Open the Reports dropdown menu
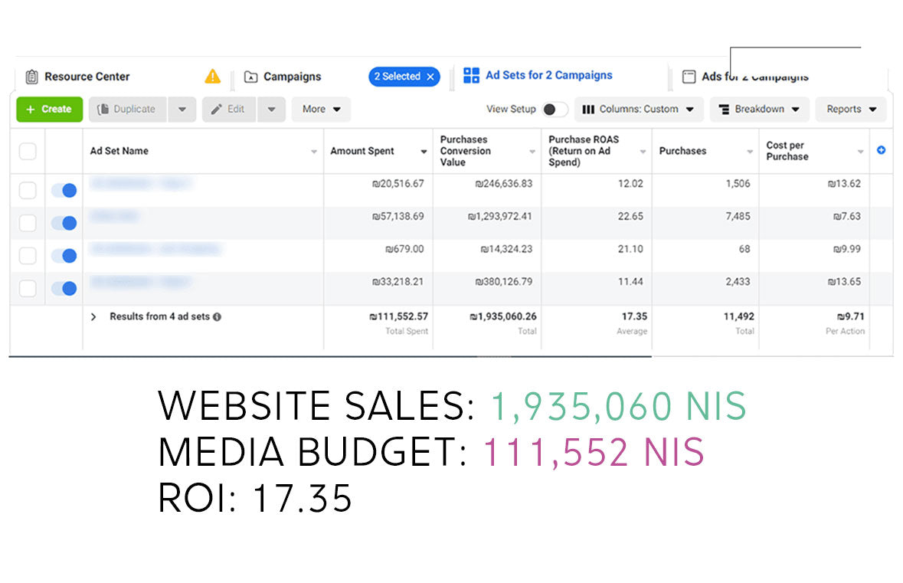Image resolution: width=903 pixels, height=583 pixels. pyautogui.click(x=850, y=110)
